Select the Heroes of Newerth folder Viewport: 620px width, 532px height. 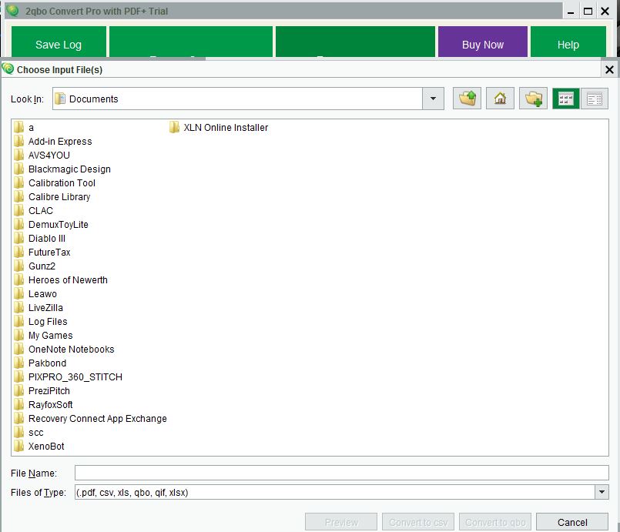61,279
